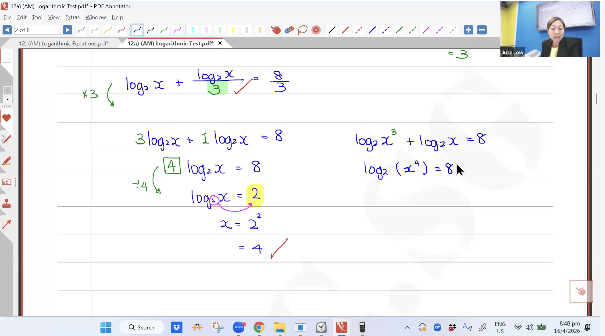
Task: Open the Favorites heart sidebar tab
Action: 6,118
